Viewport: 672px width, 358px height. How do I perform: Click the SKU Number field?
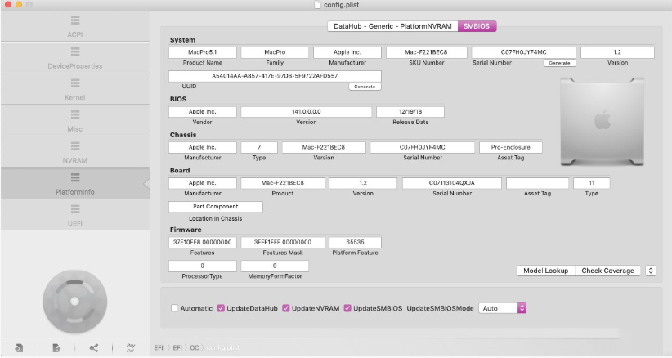(x=427, y=52)
